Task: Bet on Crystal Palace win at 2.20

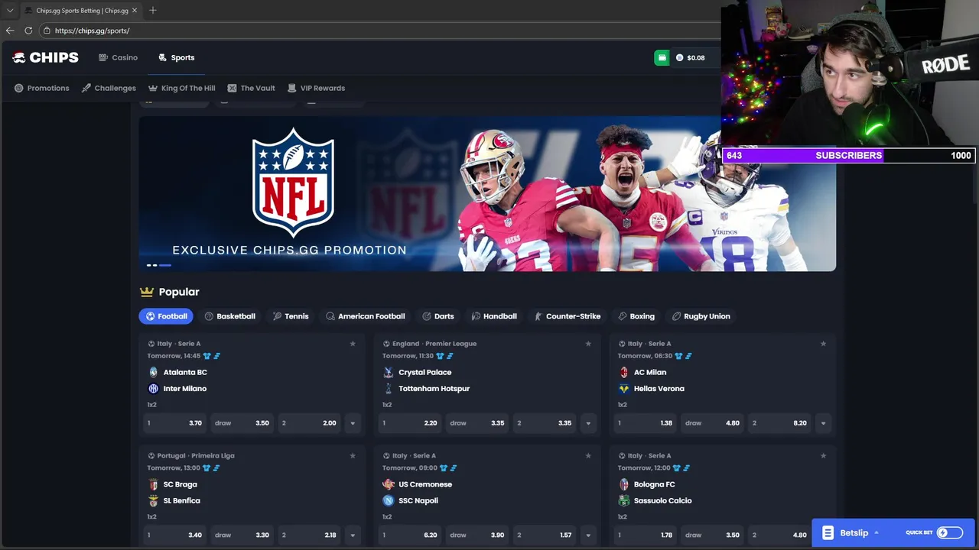Action: click(x=410, y=423)
